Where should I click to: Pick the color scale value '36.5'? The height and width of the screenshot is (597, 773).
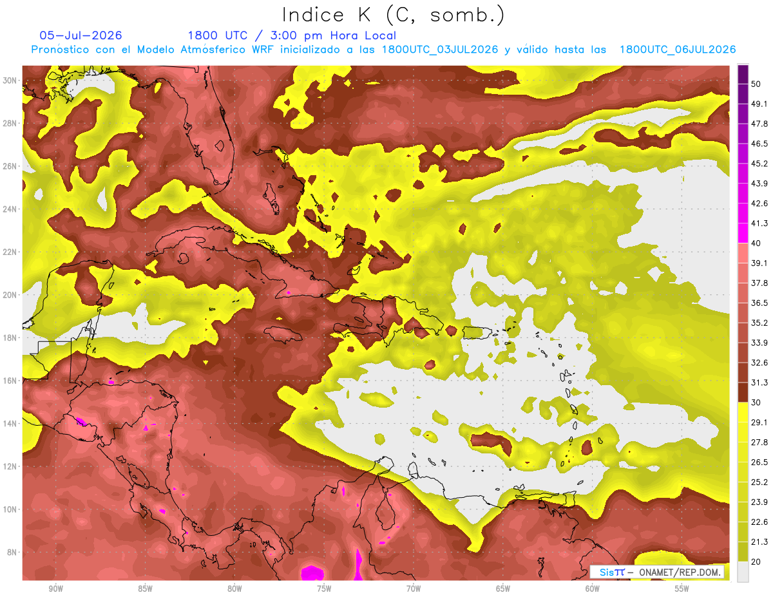[x=759, y=303]
